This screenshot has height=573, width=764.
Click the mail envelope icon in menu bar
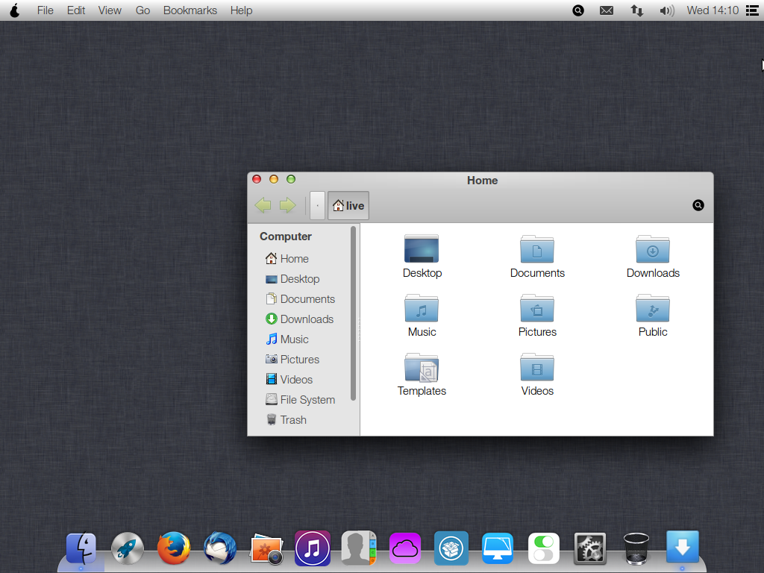pyautogui.click(x=607, y=10)
